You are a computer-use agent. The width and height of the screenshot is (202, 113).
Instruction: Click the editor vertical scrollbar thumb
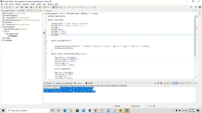(x=195, y=36)
